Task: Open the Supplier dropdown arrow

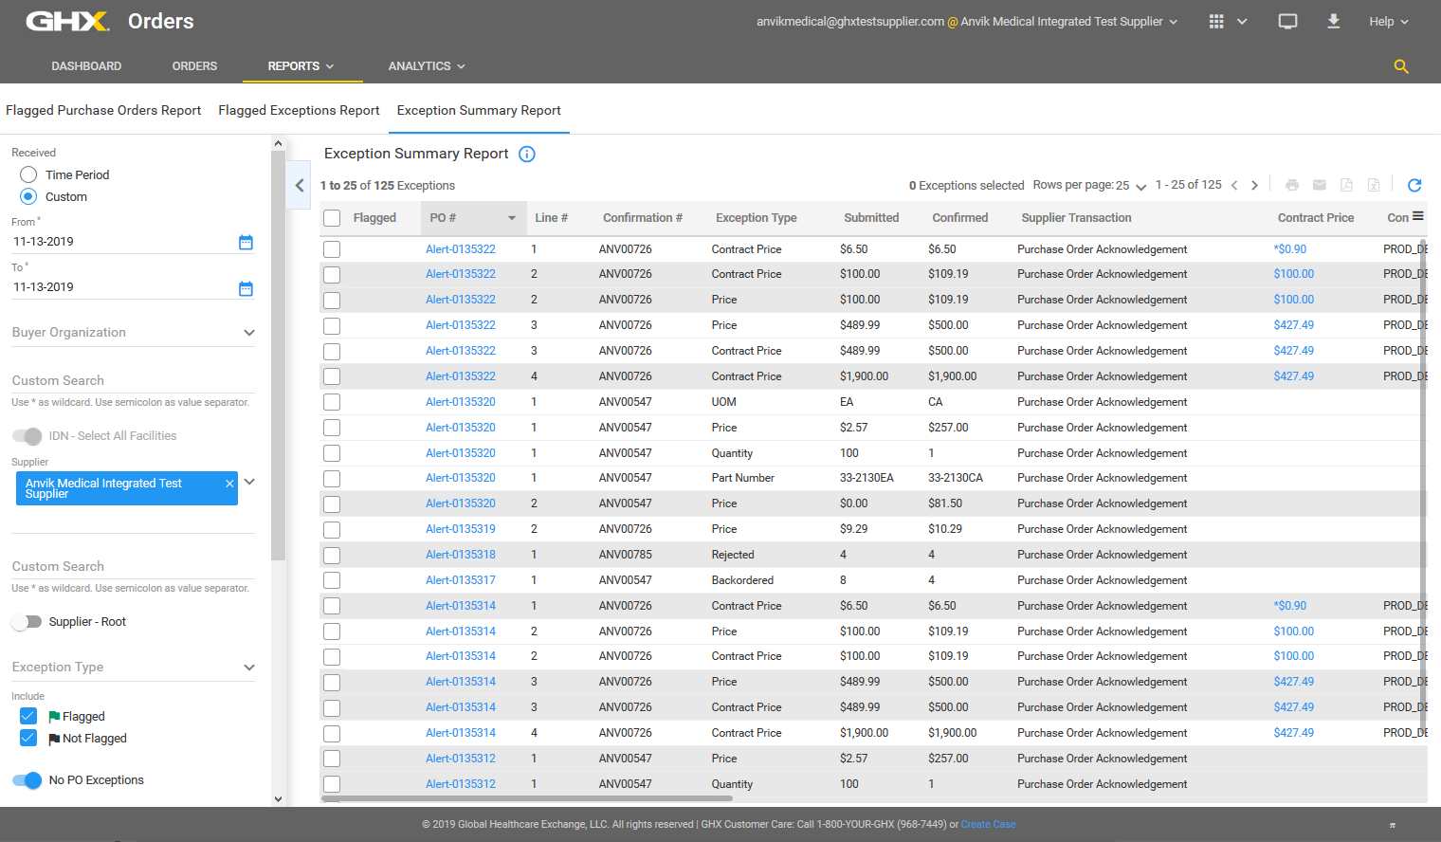Action: click(x=249, y=482)
